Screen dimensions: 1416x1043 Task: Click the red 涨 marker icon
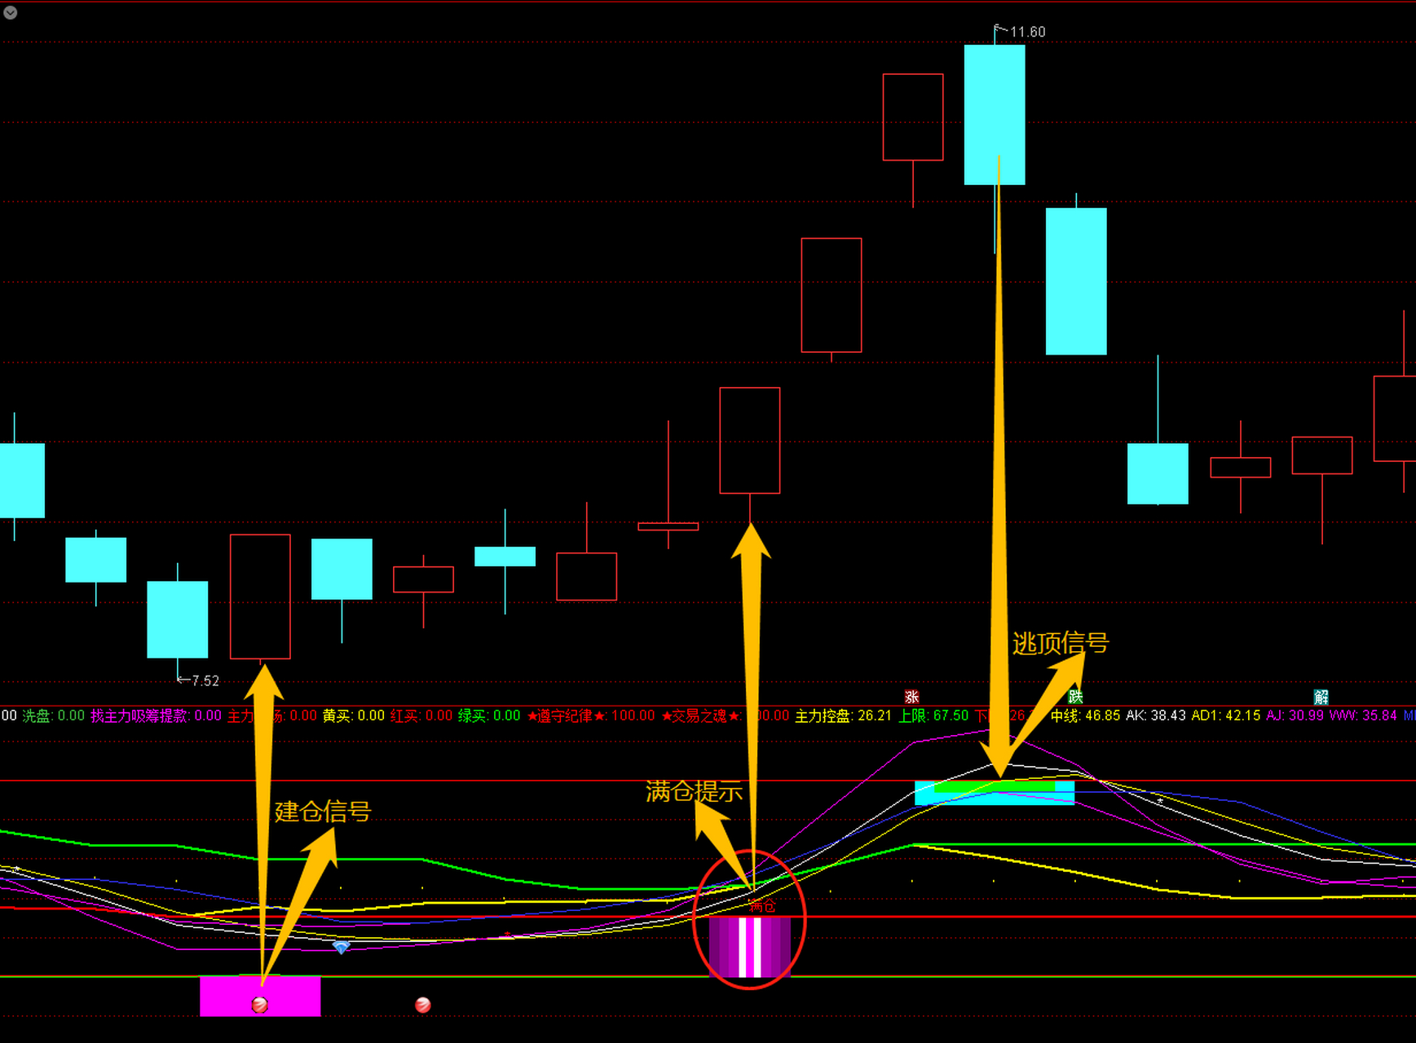(912, 697)
